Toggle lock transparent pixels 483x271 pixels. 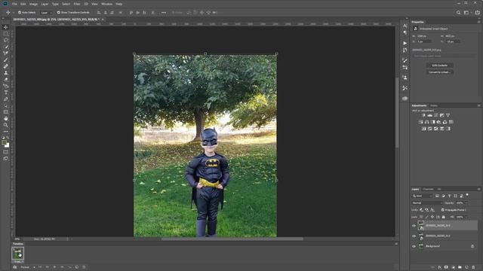[421, 217]
